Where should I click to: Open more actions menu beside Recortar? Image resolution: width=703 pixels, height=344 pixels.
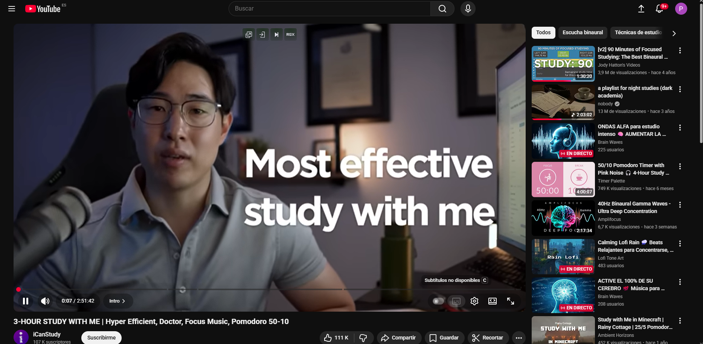pyautogui.click(x=518, y=338)
